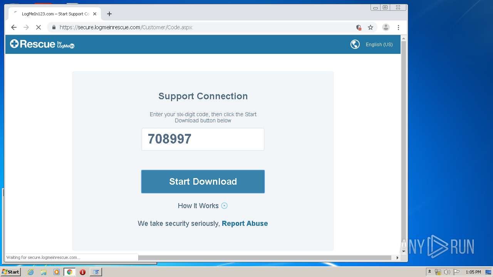The image size is (493, 277).
Task: Launch Internet Explorer from the taskbar
Action: click(30, 272)
